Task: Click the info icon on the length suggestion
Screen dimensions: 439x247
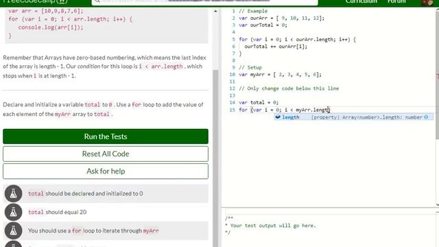Action: pos(426,117)
